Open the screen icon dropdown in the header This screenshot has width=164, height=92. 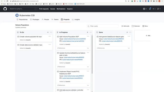145,9
